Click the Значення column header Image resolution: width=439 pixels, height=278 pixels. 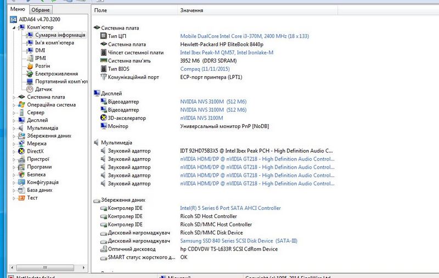point(192,10)
